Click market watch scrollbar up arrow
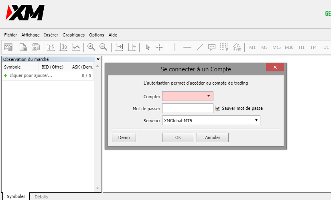The image size is (331, 200). [x=97, y=66]
